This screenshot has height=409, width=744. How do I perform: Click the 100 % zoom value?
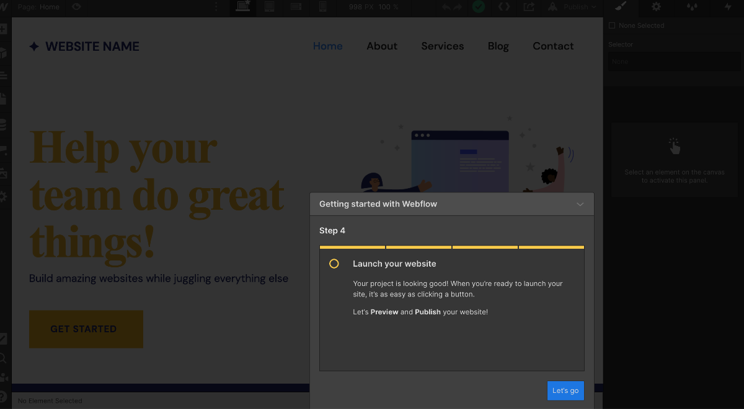tap(388, 7)
